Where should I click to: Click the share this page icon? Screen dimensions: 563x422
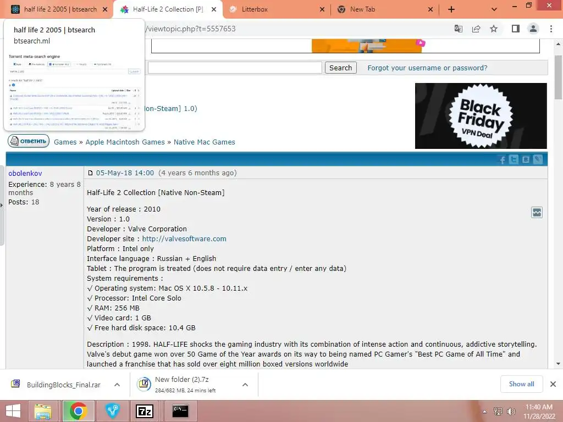[476, 29]
